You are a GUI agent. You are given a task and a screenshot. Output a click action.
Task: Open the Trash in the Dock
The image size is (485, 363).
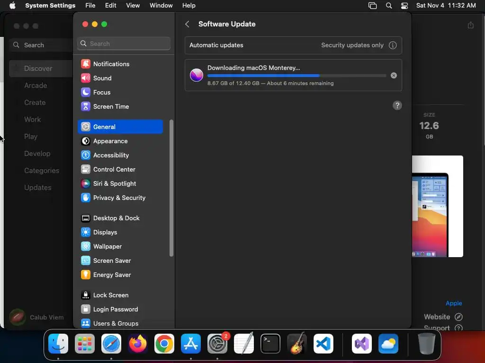[x=426, y=344]
